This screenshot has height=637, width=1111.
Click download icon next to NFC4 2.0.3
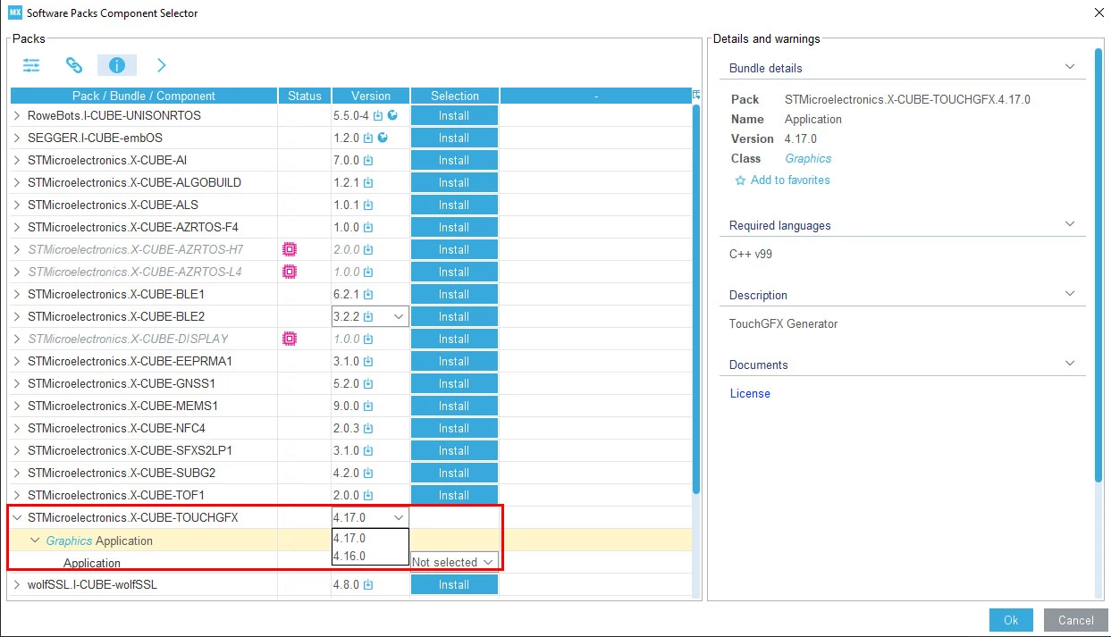(368, 429)
